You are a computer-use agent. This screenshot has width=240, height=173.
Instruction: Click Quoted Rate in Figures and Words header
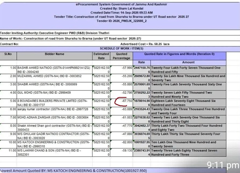point(179,56)
